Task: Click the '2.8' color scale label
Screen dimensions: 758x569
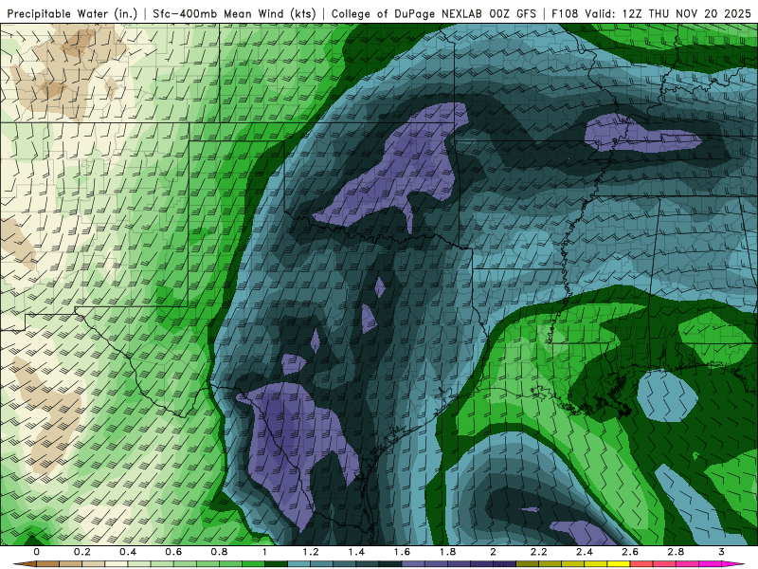Action: [676, 552]
